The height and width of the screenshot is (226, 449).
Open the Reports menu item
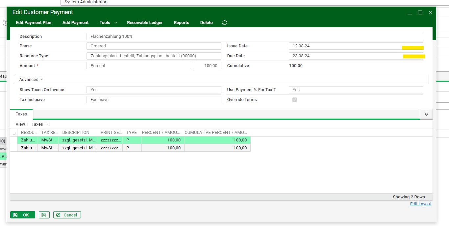click(182, 23)
